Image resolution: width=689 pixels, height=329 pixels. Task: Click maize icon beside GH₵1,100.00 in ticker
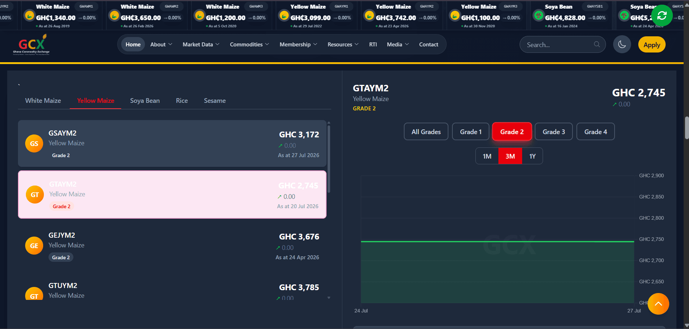pos(455,15)
